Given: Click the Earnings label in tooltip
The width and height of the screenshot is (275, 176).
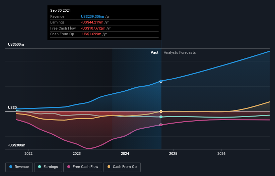Looking at the screenshot, I should point(57,22).
